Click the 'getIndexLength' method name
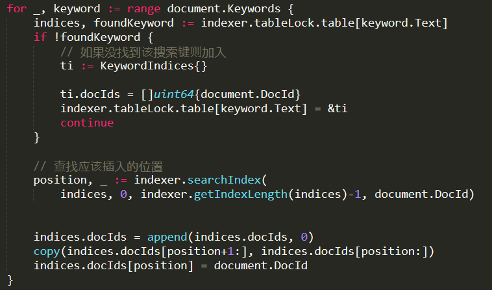Screen dimensions: 492x290 (241, 195)
